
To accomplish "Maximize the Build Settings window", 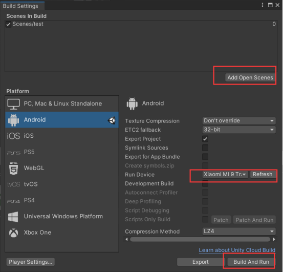I will (270, 5).
